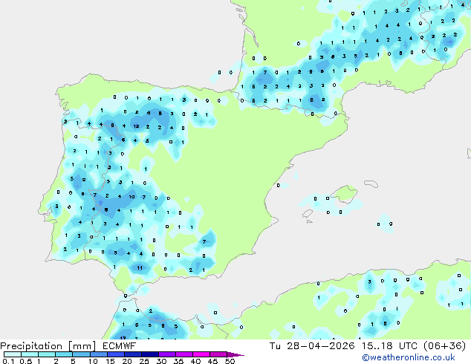Click the "0.1" legend scale label
This screenshot has height=364, width=471.
(x=8, y=361)
